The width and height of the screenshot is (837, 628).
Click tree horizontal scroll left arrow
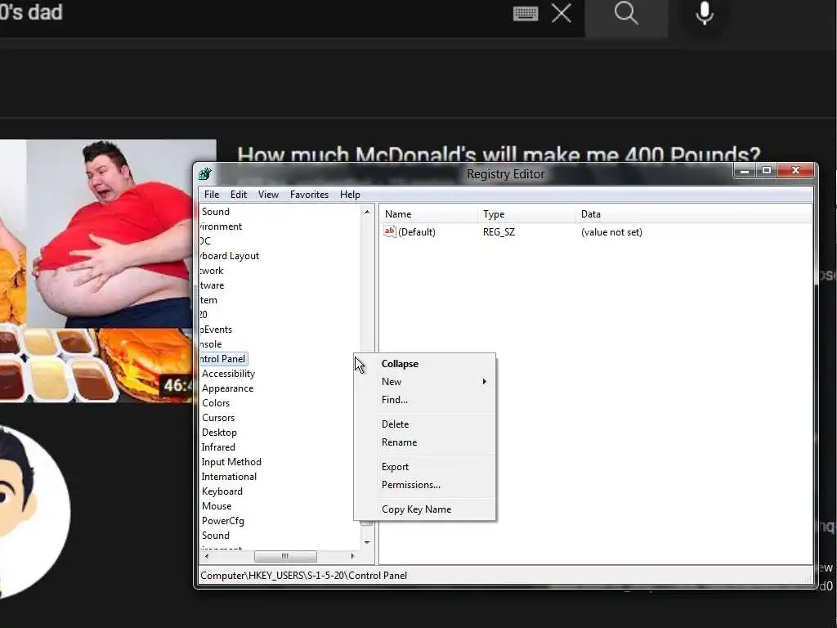(x=207, y=556)
